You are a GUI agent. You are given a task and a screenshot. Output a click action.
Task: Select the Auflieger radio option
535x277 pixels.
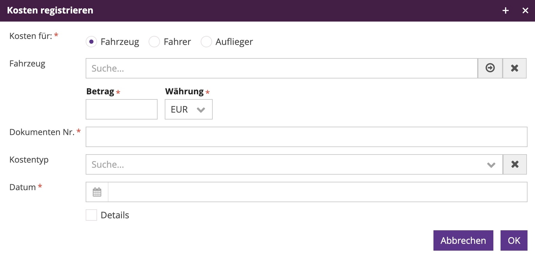point(206,42)
